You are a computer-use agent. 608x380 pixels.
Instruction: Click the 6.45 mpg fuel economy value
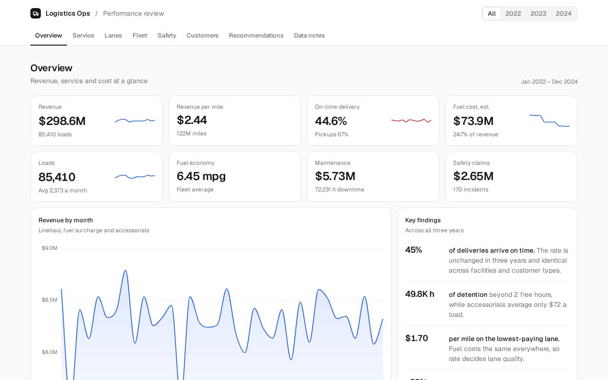tap(201, 176)
